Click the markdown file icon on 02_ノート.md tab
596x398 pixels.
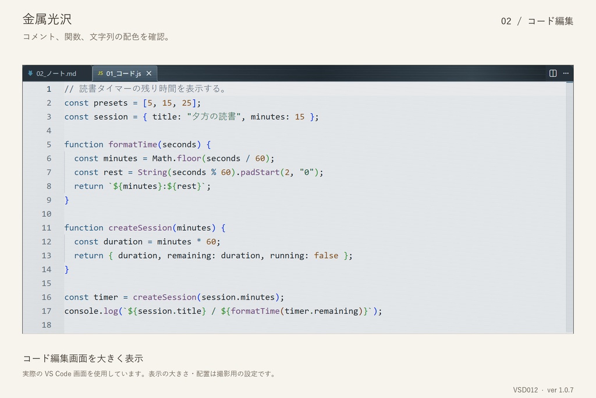30,73
